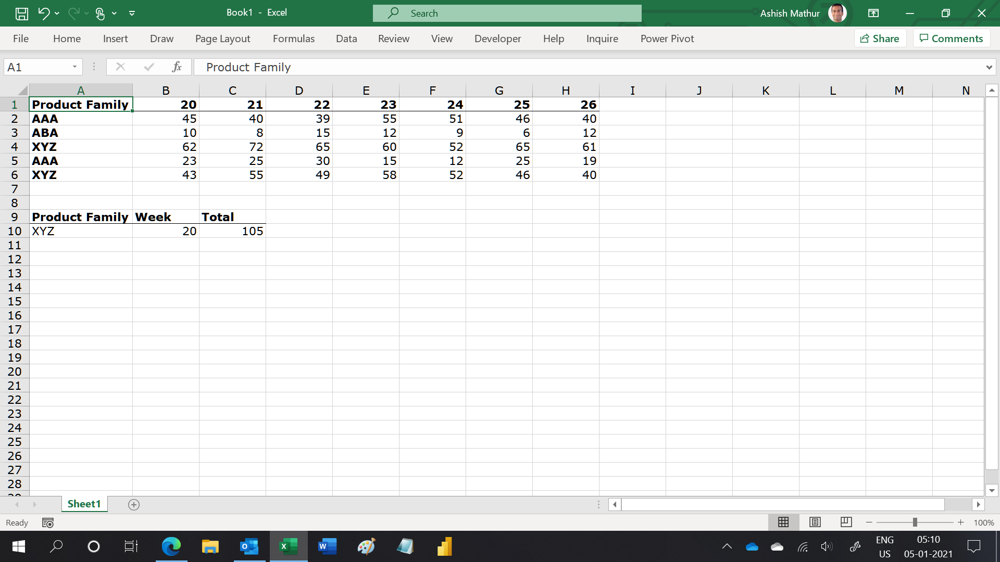The width and height of the screenshot is (1000, 562).
Task: Click the formula bar showing Product Family
Action: point(589,67)
